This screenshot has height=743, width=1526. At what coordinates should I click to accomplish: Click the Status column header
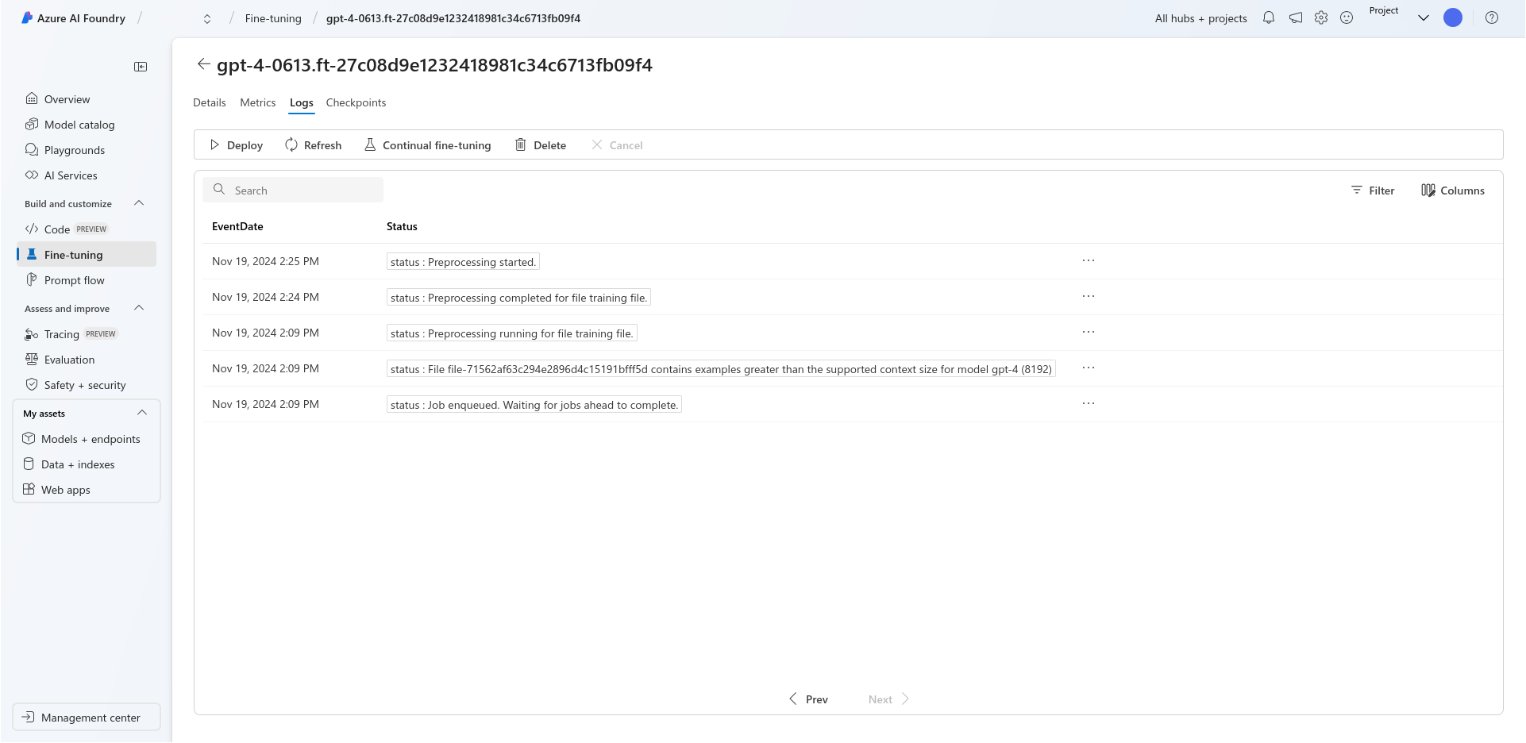[402, 226]
